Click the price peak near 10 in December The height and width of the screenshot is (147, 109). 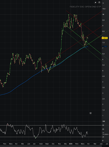tap(69, 15)
